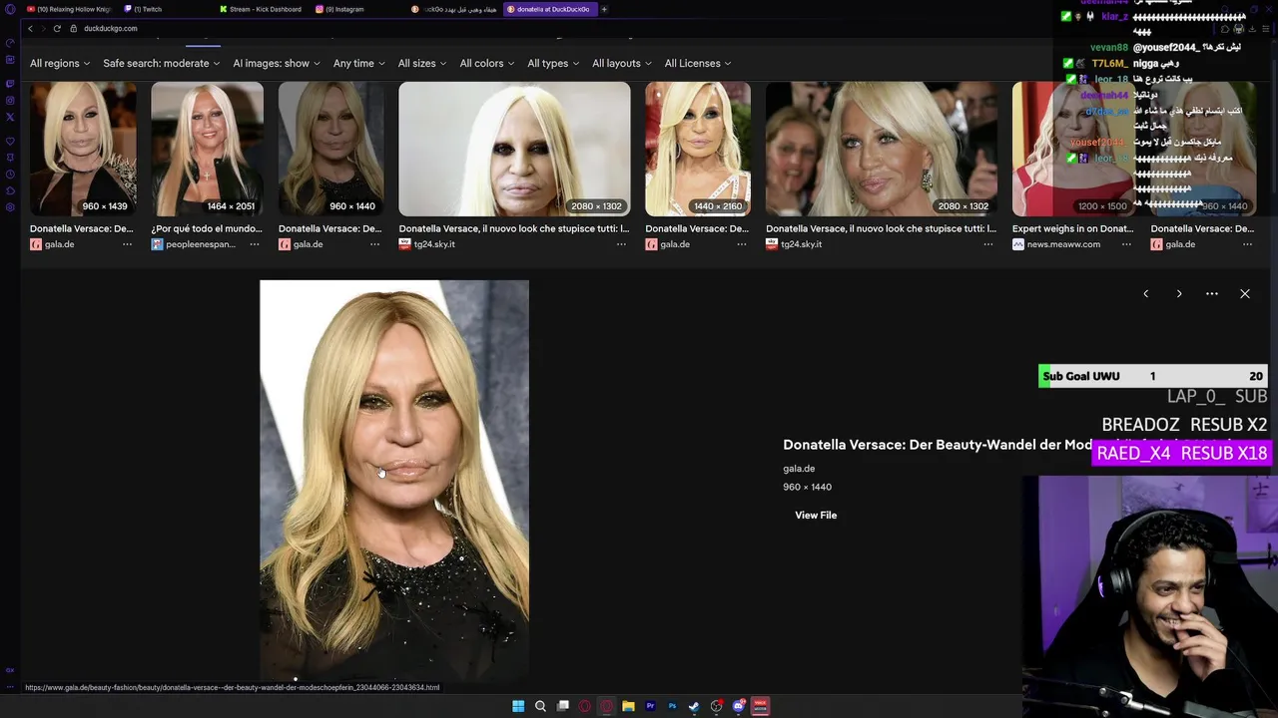Select the 1440 × 2160 image thumbnail
The height and width of the screenshot is (718, 1278).
point(697,149)
